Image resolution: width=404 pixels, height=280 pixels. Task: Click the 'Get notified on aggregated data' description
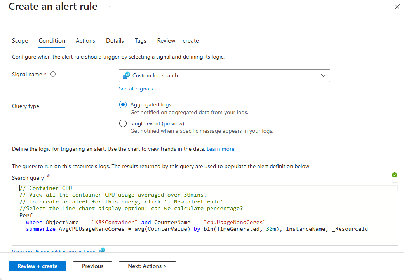click(189, 112)
